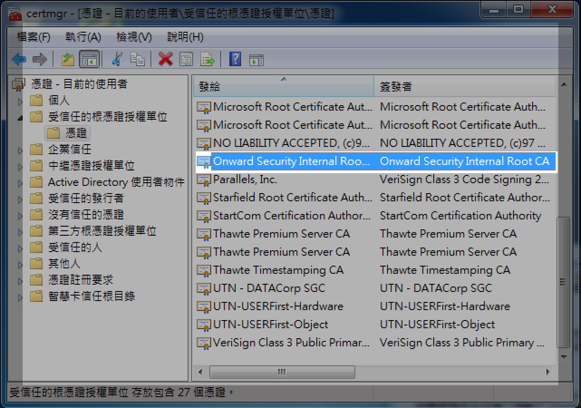Minimize the certmgr window
Image resolution: width=581 pixels, height=408 pixels.
pos(494,10)
